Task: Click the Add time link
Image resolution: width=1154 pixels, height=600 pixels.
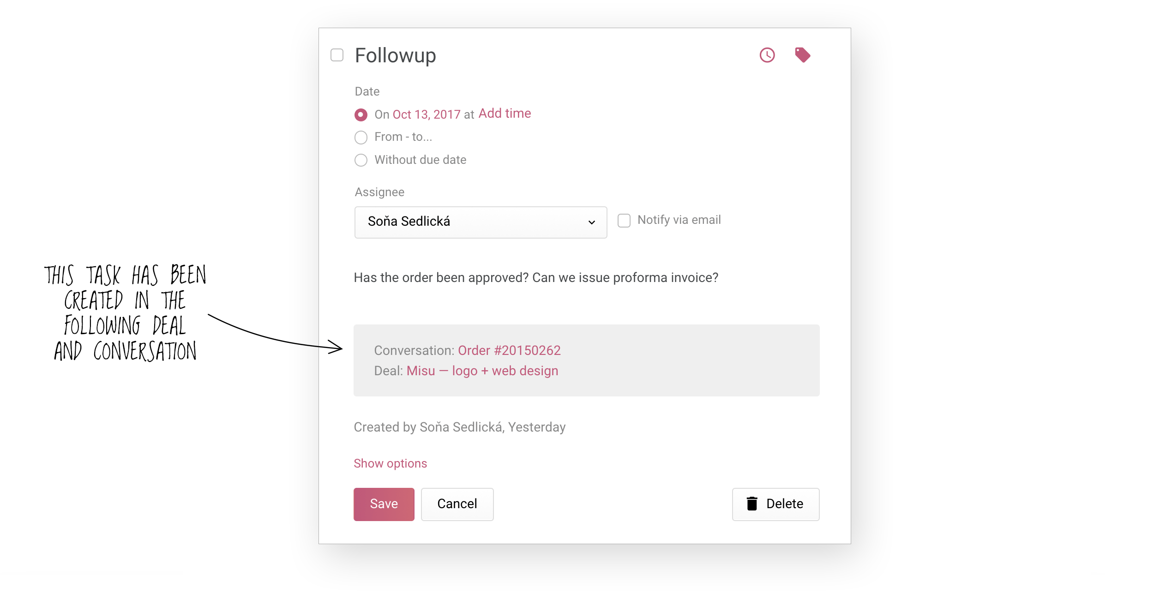Action: coord(505,114)
